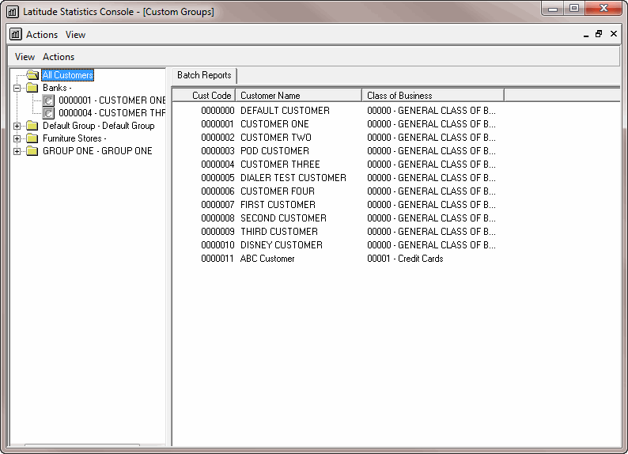The height and width of the screenshot is (454, 628).
Task: Click the chart icon beside the upper Actions menu
Action: (16, 35)
